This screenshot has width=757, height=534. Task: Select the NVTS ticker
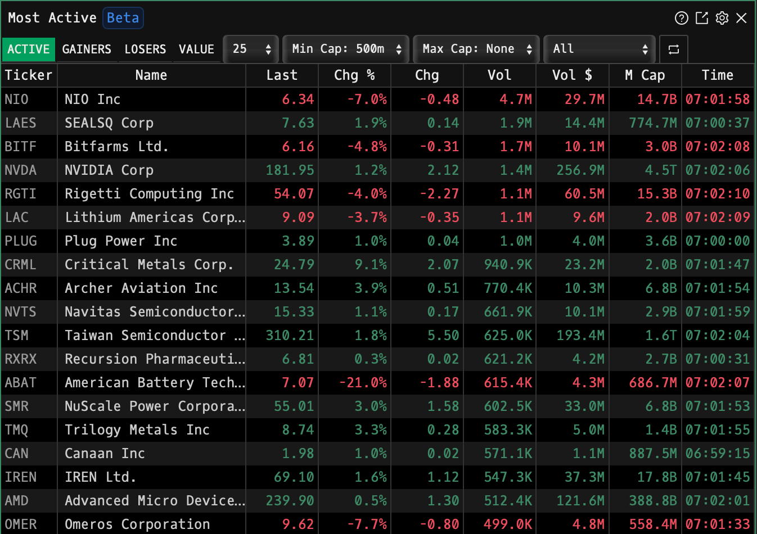(21, 312)
